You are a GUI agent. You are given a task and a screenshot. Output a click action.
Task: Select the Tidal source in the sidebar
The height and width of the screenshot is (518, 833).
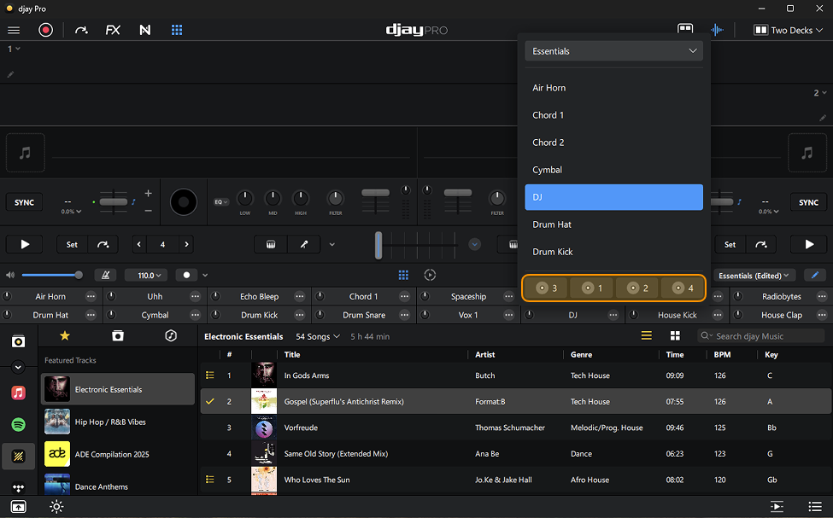click(18, 485)
